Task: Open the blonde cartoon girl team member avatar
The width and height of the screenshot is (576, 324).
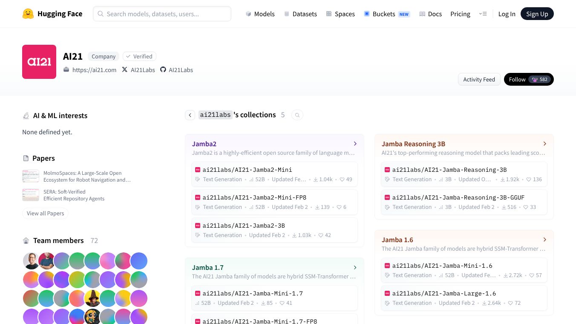Action: tap(92, 317)
